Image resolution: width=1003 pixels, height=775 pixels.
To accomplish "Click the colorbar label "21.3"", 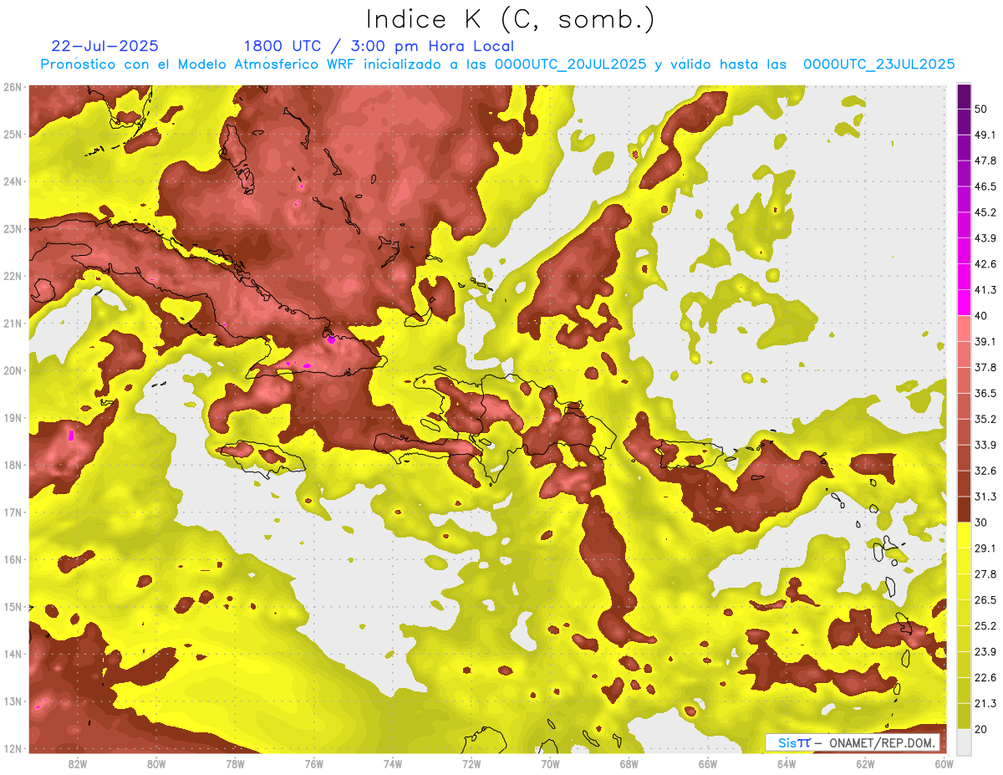I will click(x=985, y=703).
